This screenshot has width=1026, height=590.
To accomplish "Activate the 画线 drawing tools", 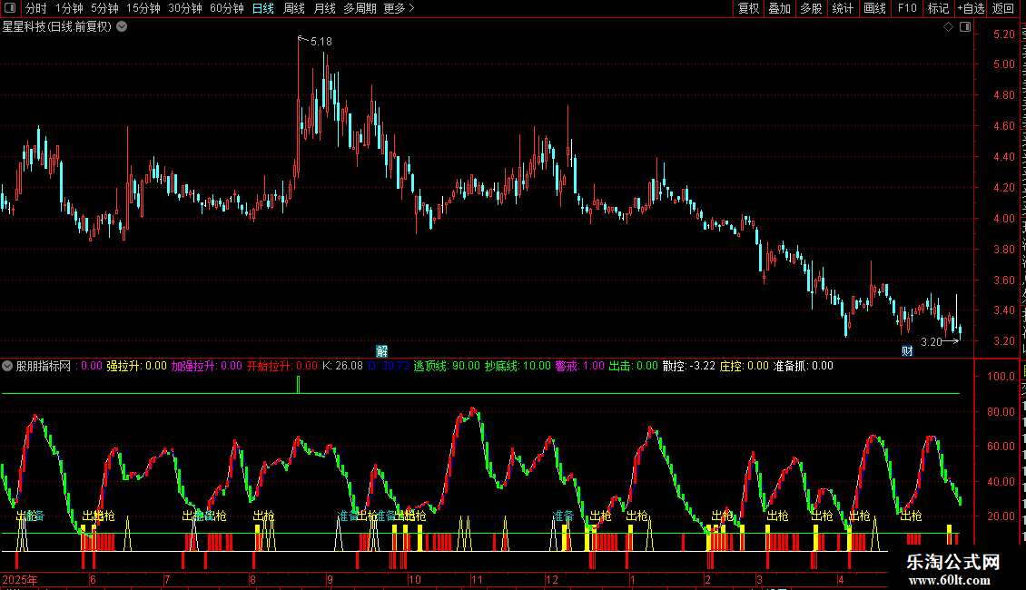I will pyautogui.click(x=874, y=8).
